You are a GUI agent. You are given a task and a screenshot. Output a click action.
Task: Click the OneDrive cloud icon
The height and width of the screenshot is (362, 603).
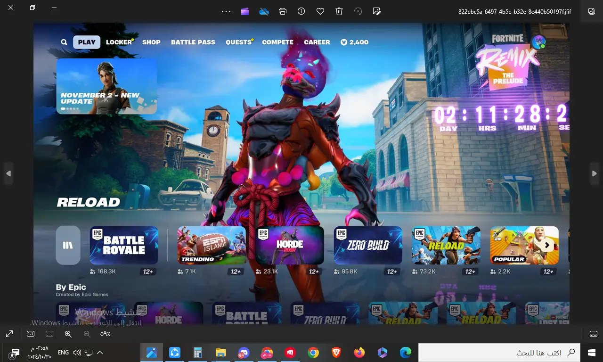[264, 11]
